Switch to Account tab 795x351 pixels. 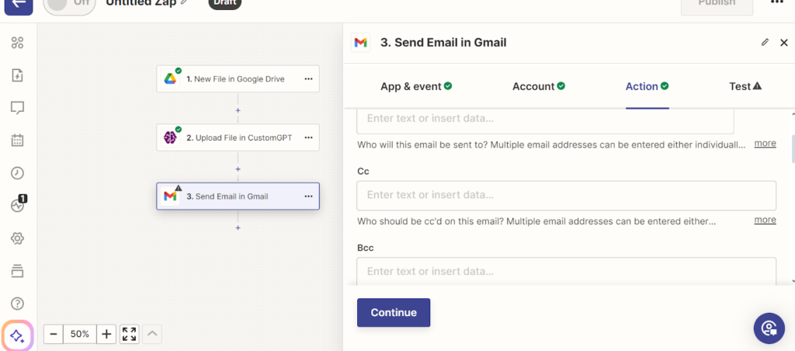click(x=539, y=86)
